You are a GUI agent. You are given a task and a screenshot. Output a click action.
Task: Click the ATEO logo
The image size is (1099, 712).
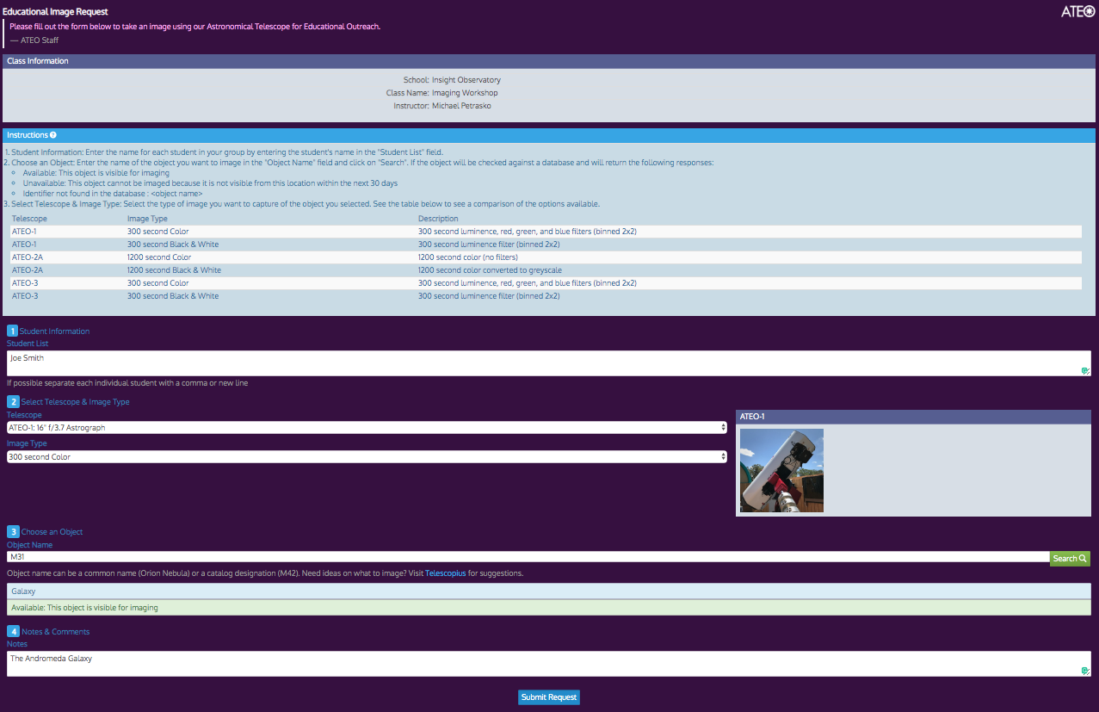1077,11
